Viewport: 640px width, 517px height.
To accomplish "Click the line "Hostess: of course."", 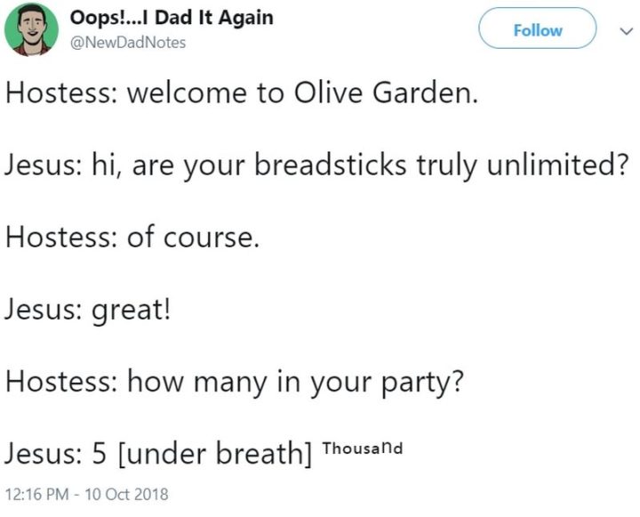I will tap(132, 238).
